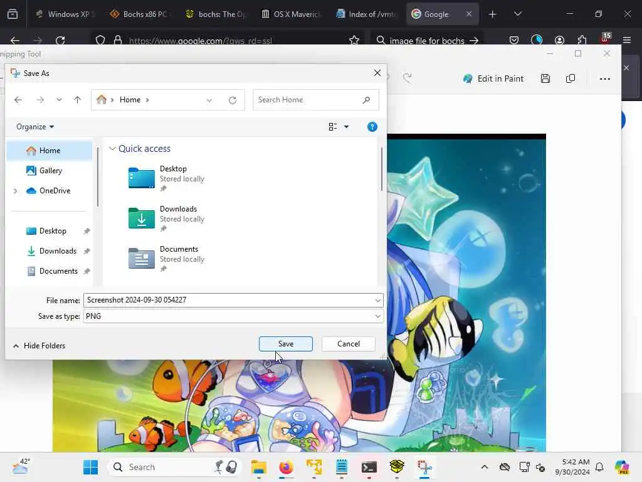Show hidden system tray icons
The height and width of the screenshot is (482, 642).
[484, 467]
